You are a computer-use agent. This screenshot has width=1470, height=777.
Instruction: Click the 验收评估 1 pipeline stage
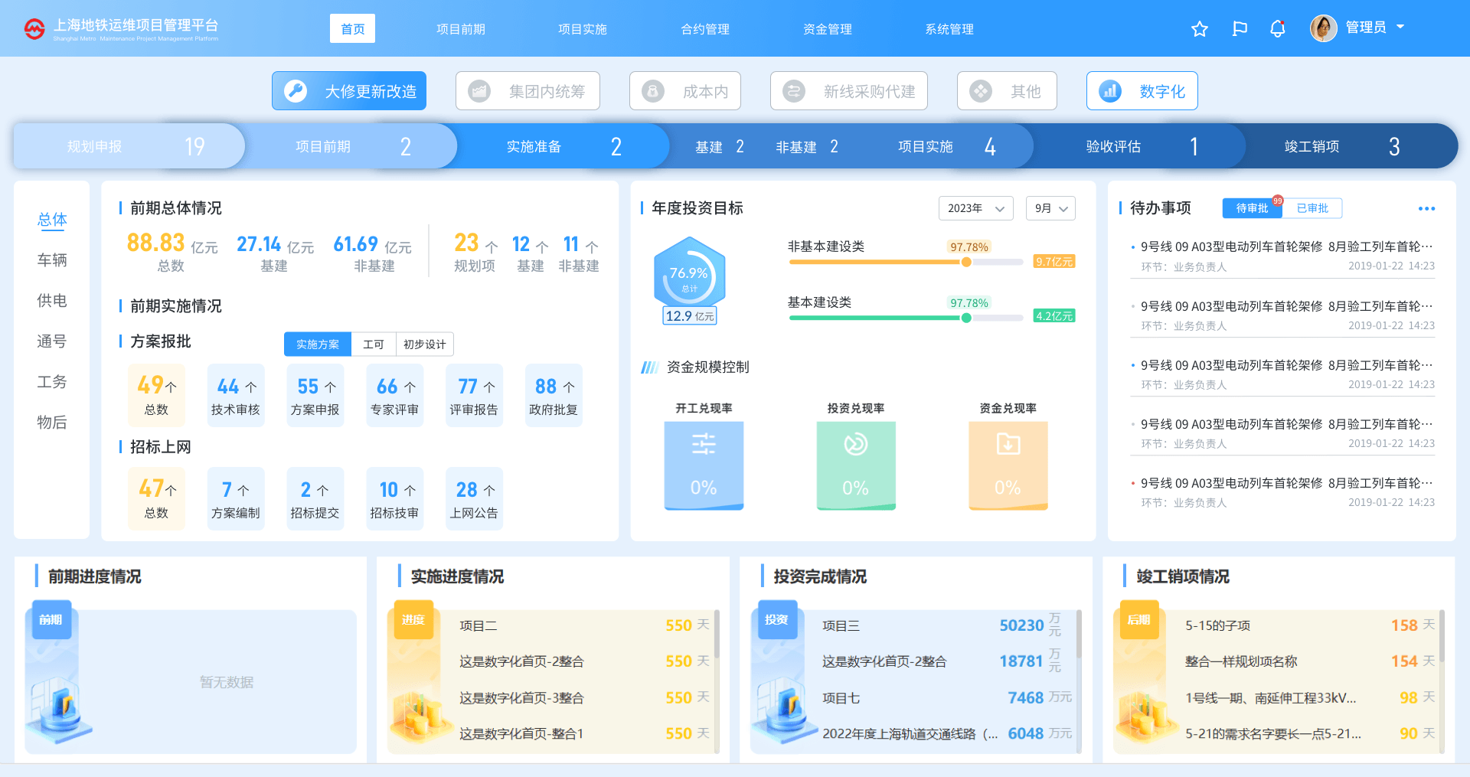[1141, 146]
